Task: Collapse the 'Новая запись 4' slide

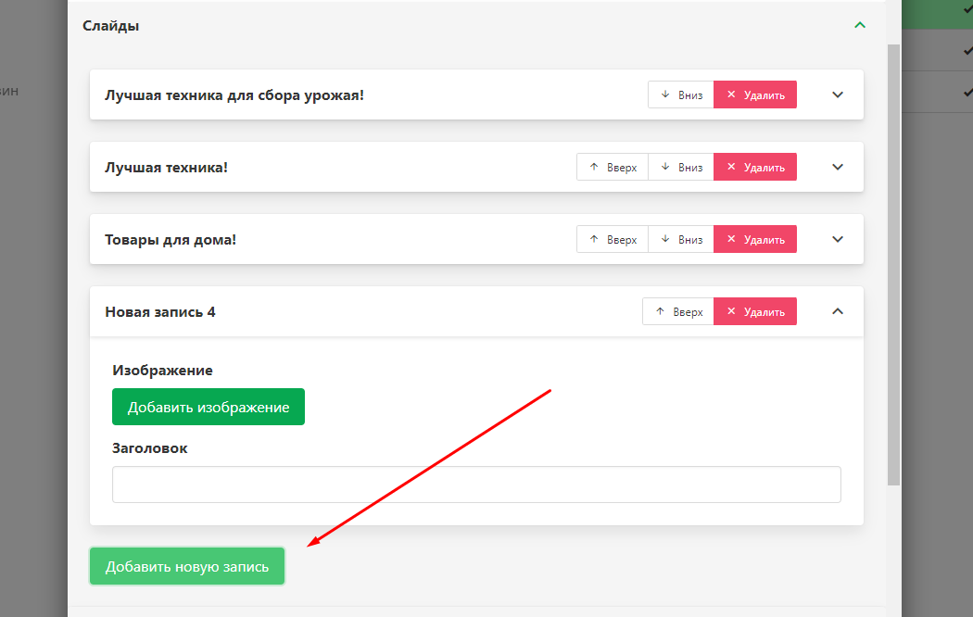Action: pyautogui.click(x=838, y=311)
